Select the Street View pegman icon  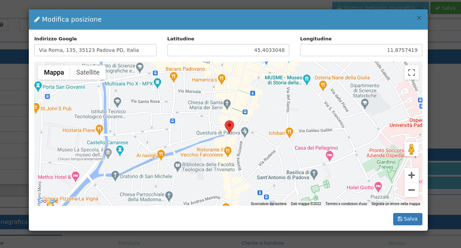point(411,149)
